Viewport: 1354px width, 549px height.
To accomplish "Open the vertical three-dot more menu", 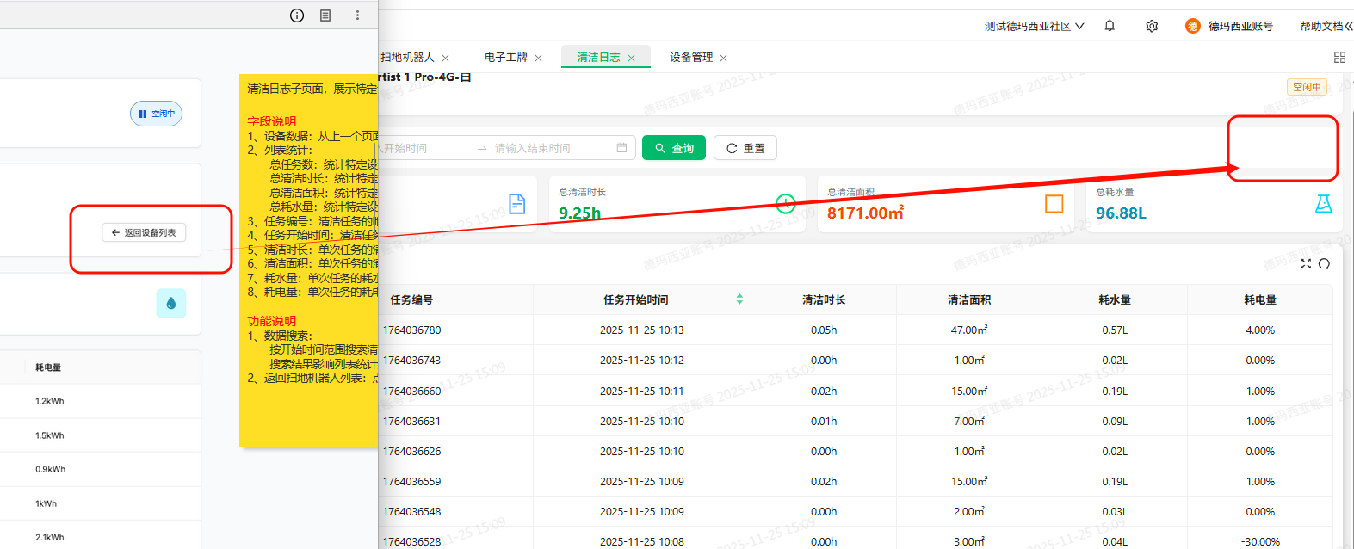I will (x=357, y=15).
